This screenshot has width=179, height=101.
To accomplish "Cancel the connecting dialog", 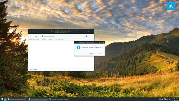I will [x=91, y=53].
